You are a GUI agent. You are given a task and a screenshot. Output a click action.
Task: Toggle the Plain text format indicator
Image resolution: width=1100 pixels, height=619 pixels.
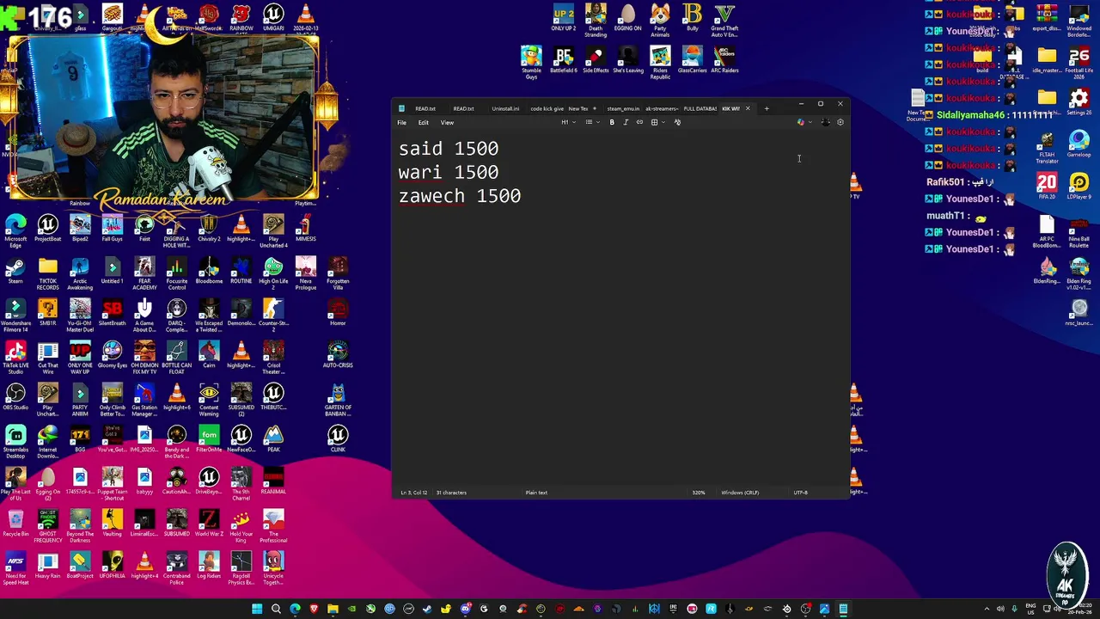click(536, 493)
